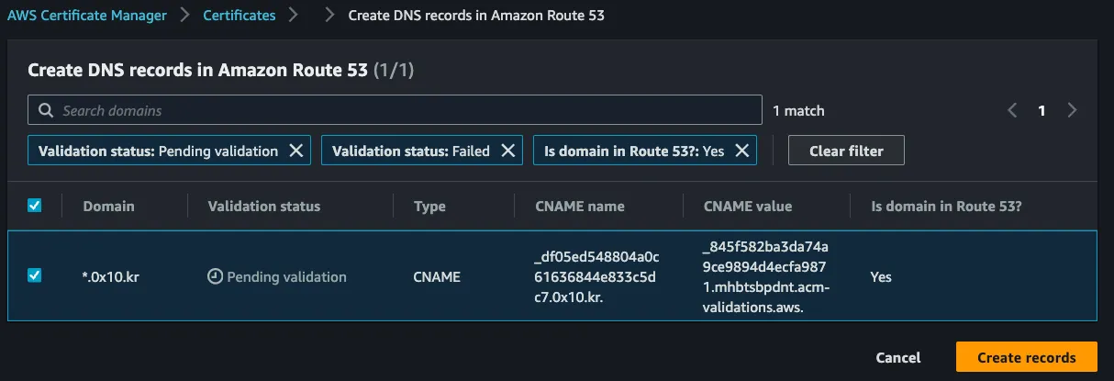Remove the Pending validation filter chip
The height and width of the screenshot is (381, 1114).
296,151
